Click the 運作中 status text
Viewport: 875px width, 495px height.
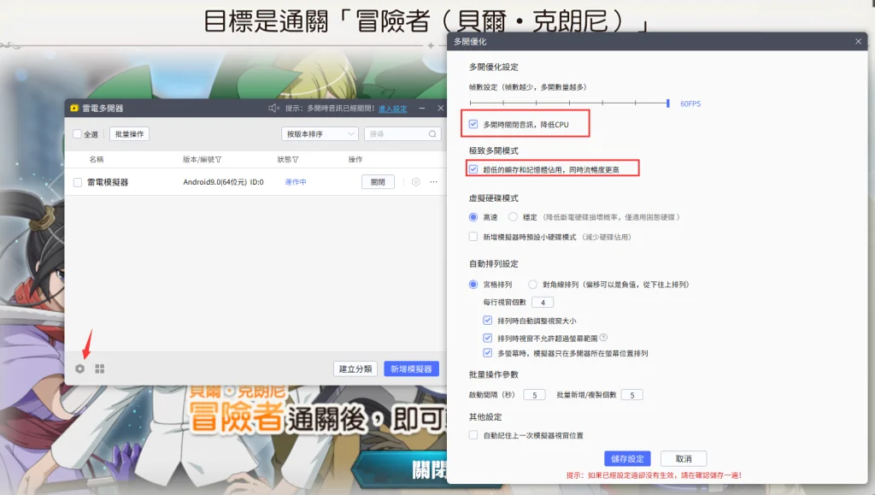(295, 182)
